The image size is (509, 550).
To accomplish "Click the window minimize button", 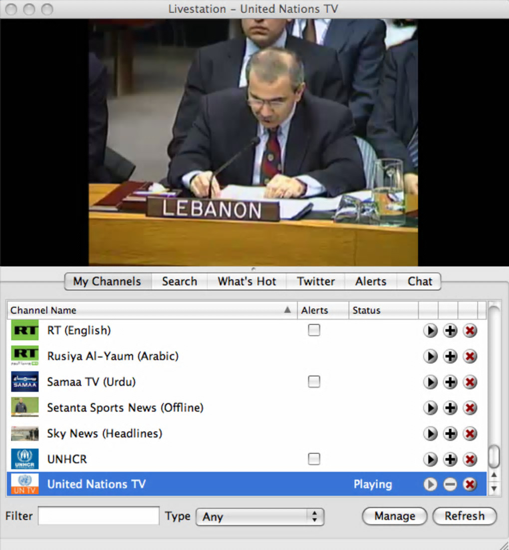I will coord(29,9).
